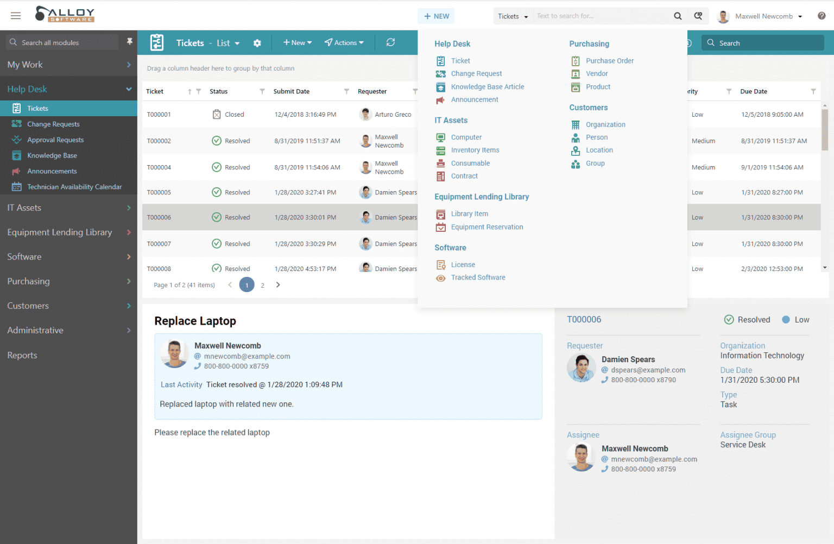Open the Tickets search scope dropdown
Image resolution: width=834 pixels, height=544 pixels.
[x=513, y=16]
